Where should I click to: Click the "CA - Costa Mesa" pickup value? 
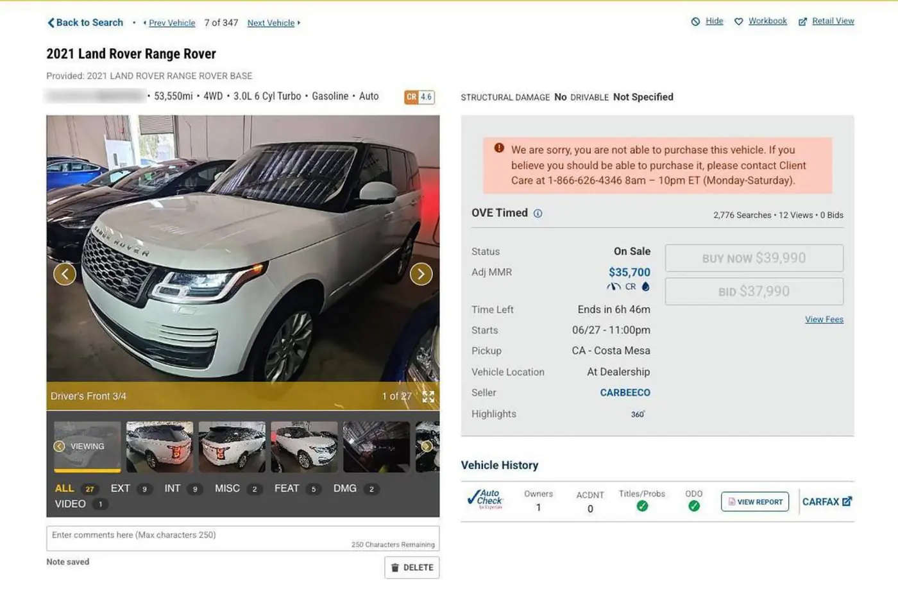pyautogui.click(x=611, y=351)
